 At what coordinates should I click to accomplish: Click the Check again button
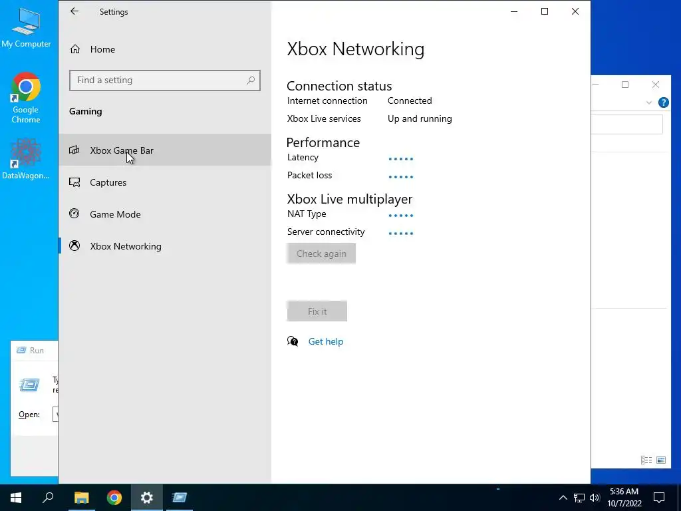pyautogui.click(x=321, y=254)
